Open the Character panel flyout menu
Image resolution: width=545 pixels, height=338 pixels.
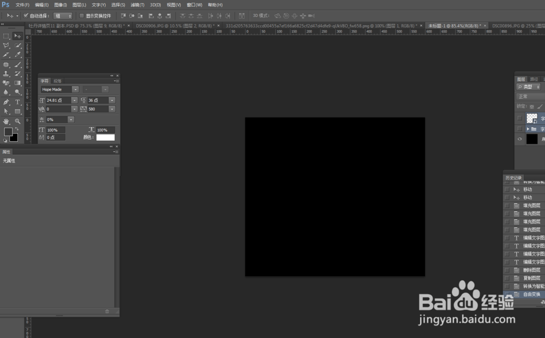pos(116,81)
